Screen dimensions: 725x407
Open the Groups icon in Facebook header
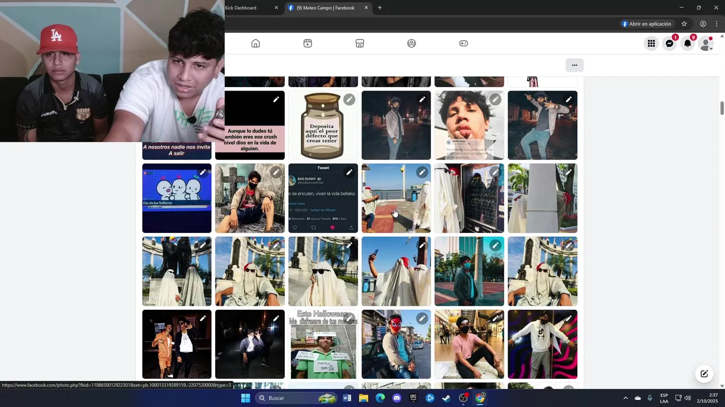click(412, 44)
